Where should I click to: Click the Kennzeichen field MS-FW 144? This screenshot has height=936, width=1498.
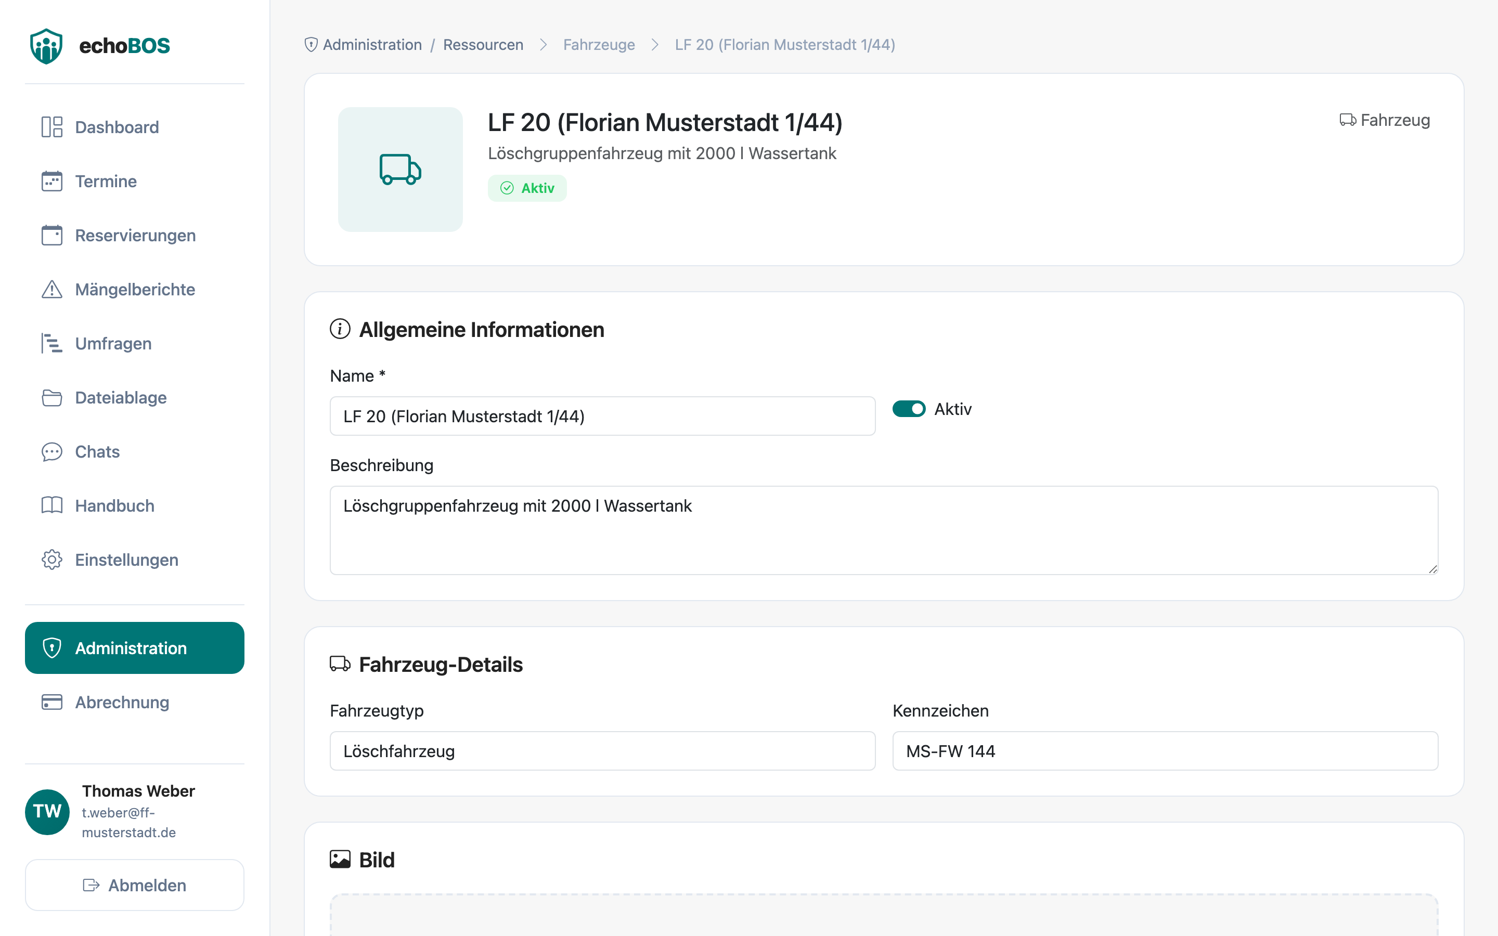1166,751
